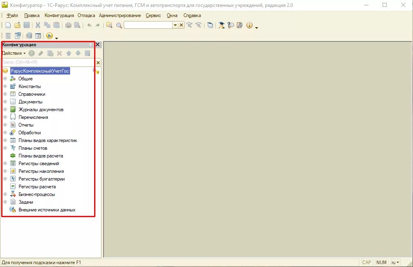The width and height of the screenshot is (413, 267).
Task: Open the dropdown arrow next to the play button
Action: [56, 38]
